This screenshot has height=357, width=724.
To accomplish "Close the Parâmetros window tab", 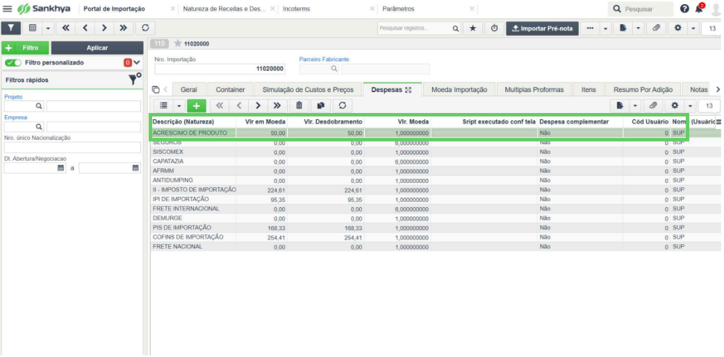I will tap(472, 9).
